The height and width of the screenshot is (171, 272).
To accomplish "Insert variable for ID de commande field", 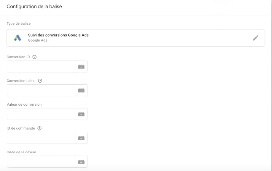I will click(81, 138).
